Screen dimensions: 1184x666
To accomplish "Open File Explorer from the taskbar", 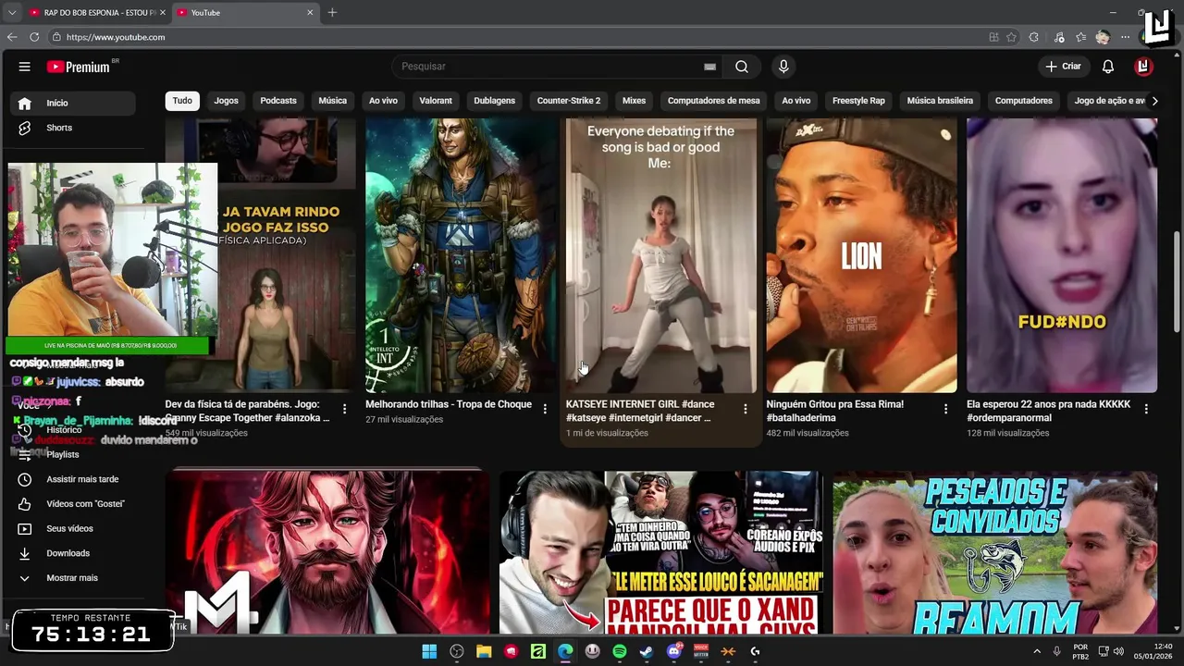I will (x=484, y=651).
